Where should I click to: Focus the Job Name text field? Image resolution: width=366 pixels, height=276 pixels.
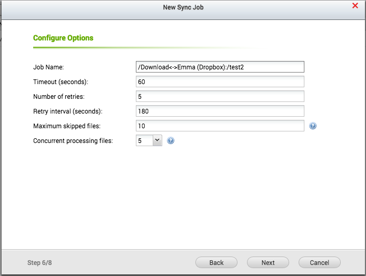[220, 67]
